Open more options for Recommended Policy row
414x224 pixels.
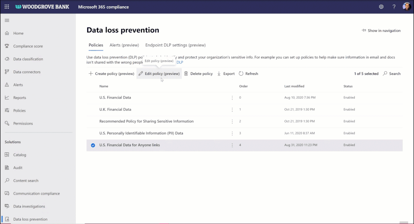pyautogui.click(x=232, y=121)
